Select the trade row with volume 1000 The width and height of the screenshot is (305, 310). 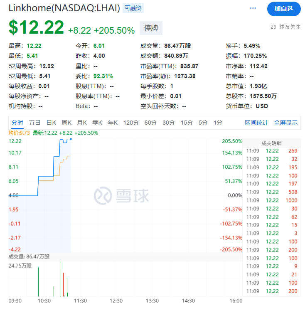click(x=272, y=200)
